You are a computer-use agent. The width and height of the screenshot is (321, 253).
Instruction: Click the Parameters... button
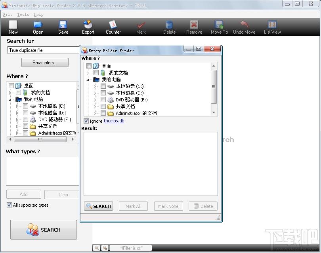coord(45,63)
